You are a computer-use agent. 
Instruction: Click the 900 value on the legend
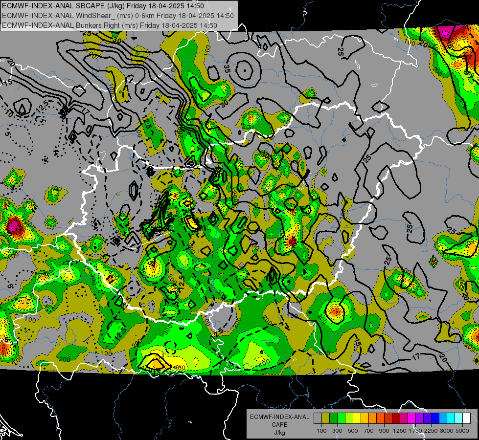pos(384,431)
